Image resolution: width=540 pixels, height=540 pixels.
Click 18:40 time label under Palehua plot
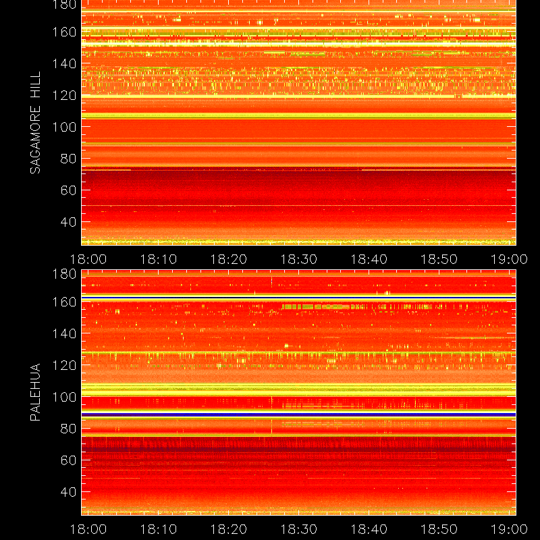pos(369,529)
